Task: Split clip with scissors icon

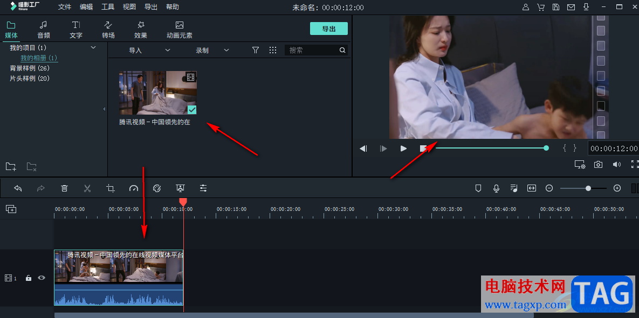Action: tap(87, 188)
